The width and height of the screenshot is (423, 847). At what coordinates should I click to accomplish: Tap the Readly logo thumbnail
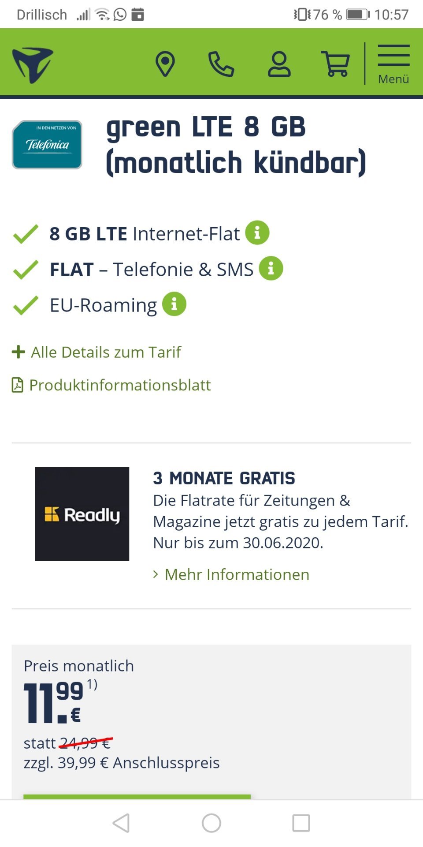(82, 514)
